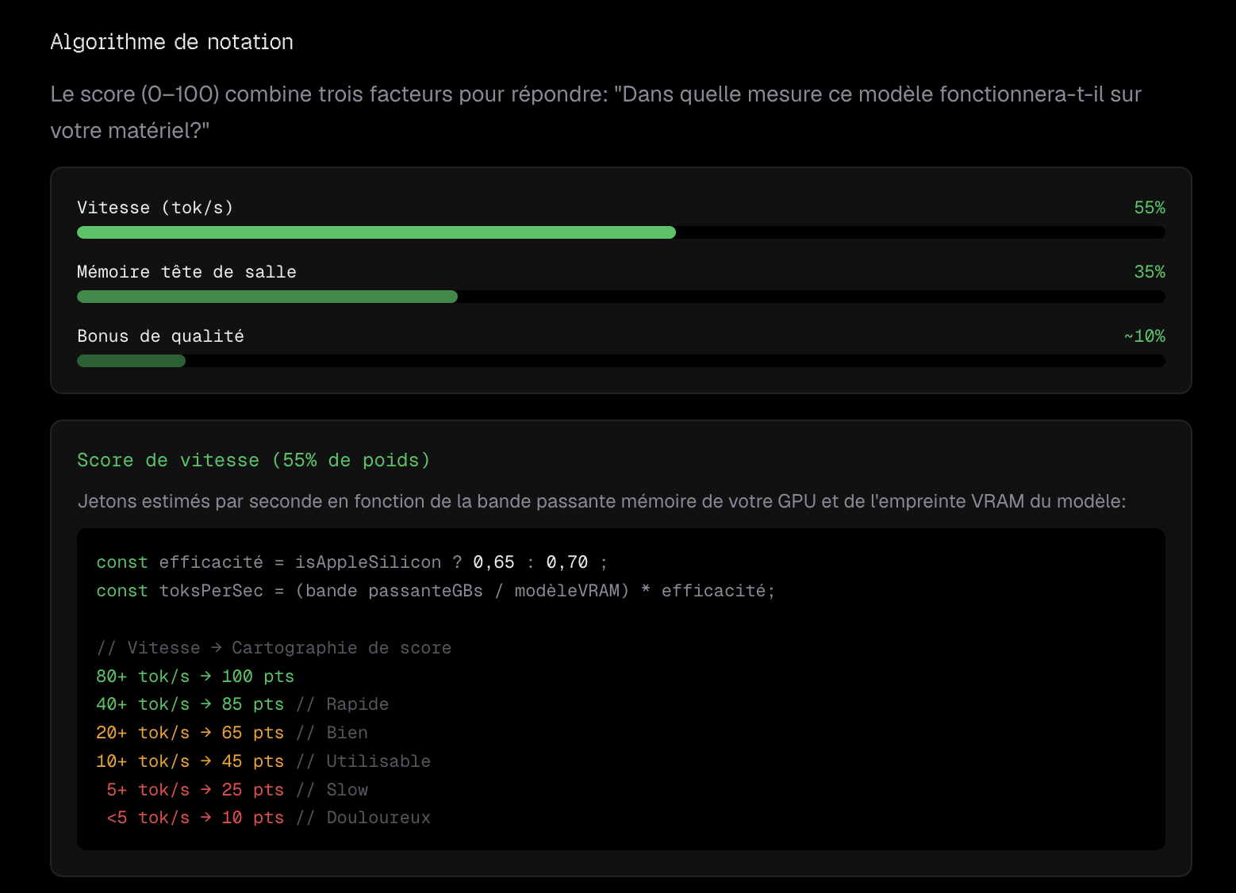Select the 'Vitesse (tok/s)' label
Screen dimensions: 1236x893
(x=155, y=207)
